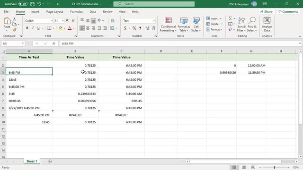Click in the Search box
The width and height of the screenshot is (303, 170).
[154, 4]
